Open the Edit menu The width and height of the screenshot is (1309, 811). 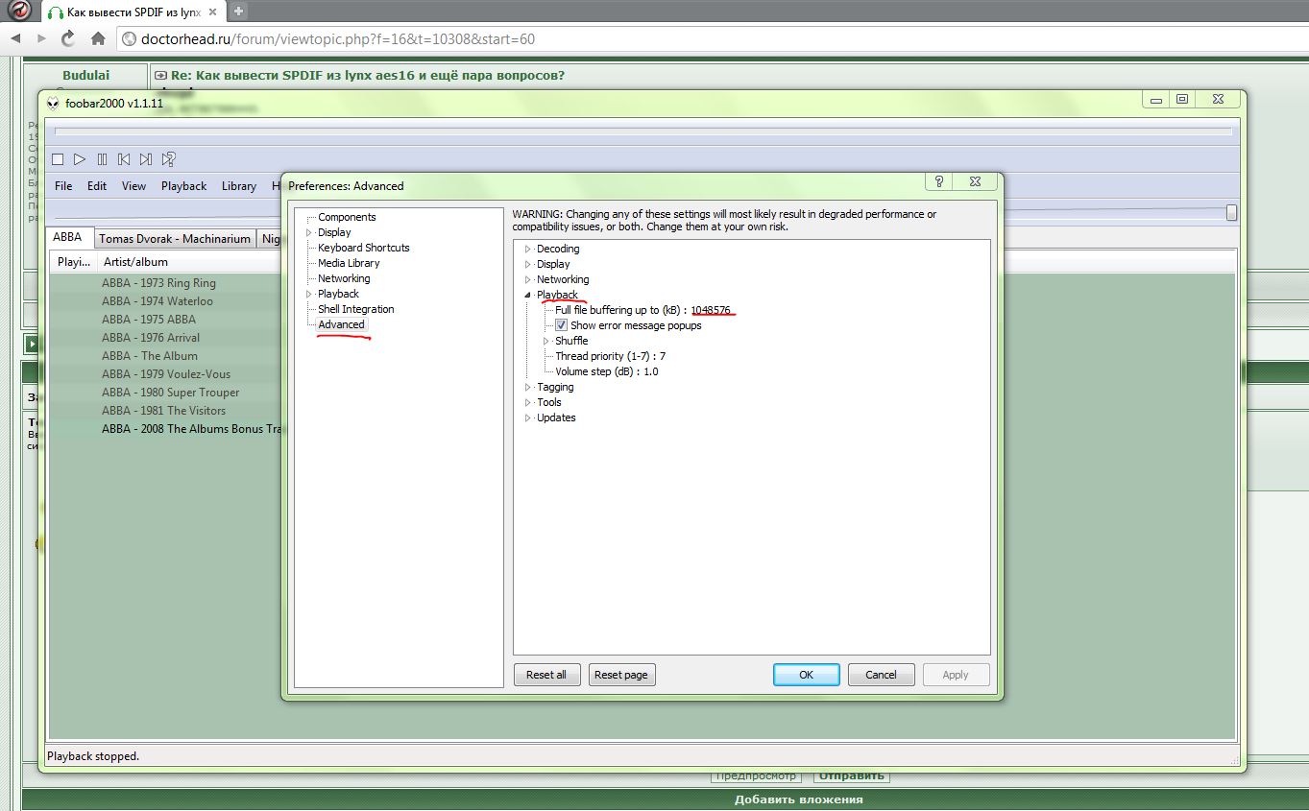click(x=97, y=186)
